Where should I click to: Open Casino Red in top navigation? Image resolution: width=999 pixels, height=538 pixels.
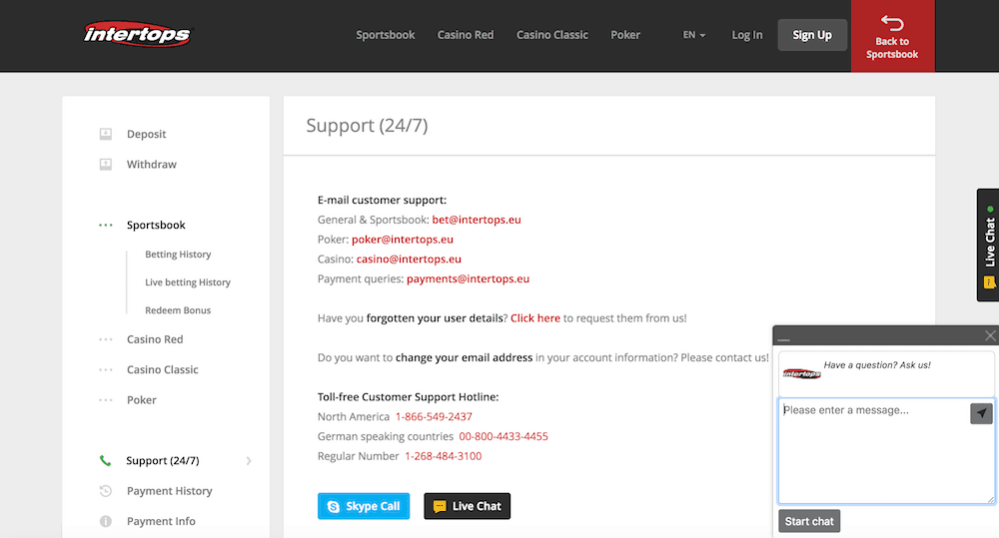coord(466,35)
